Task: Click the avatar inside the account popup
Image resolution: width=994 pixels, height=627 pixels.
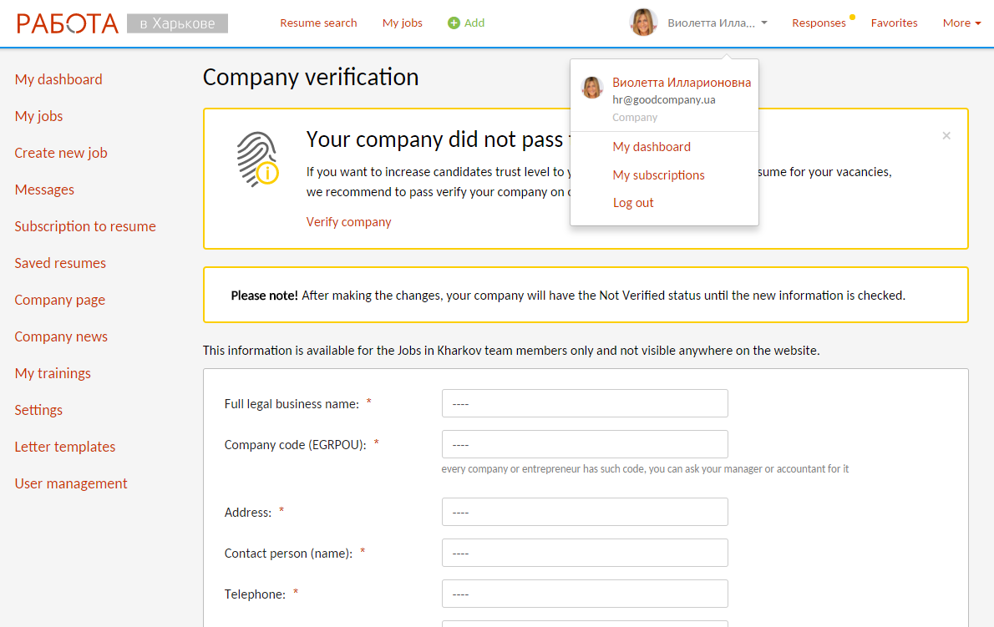Action: click(x=592, y=88)
